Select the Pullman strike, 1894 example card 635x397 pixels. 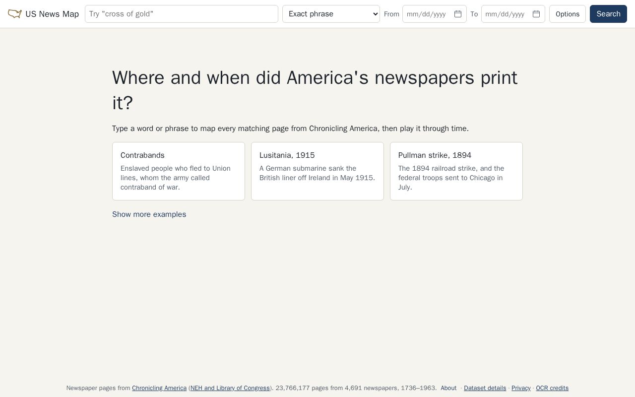click(456, 171)
